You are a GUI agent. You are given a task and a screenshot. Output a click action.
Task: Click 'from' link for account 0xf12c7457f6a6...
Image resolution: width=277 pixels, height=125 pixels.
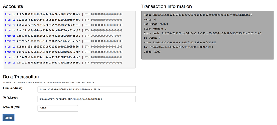[x=8, y=63]
